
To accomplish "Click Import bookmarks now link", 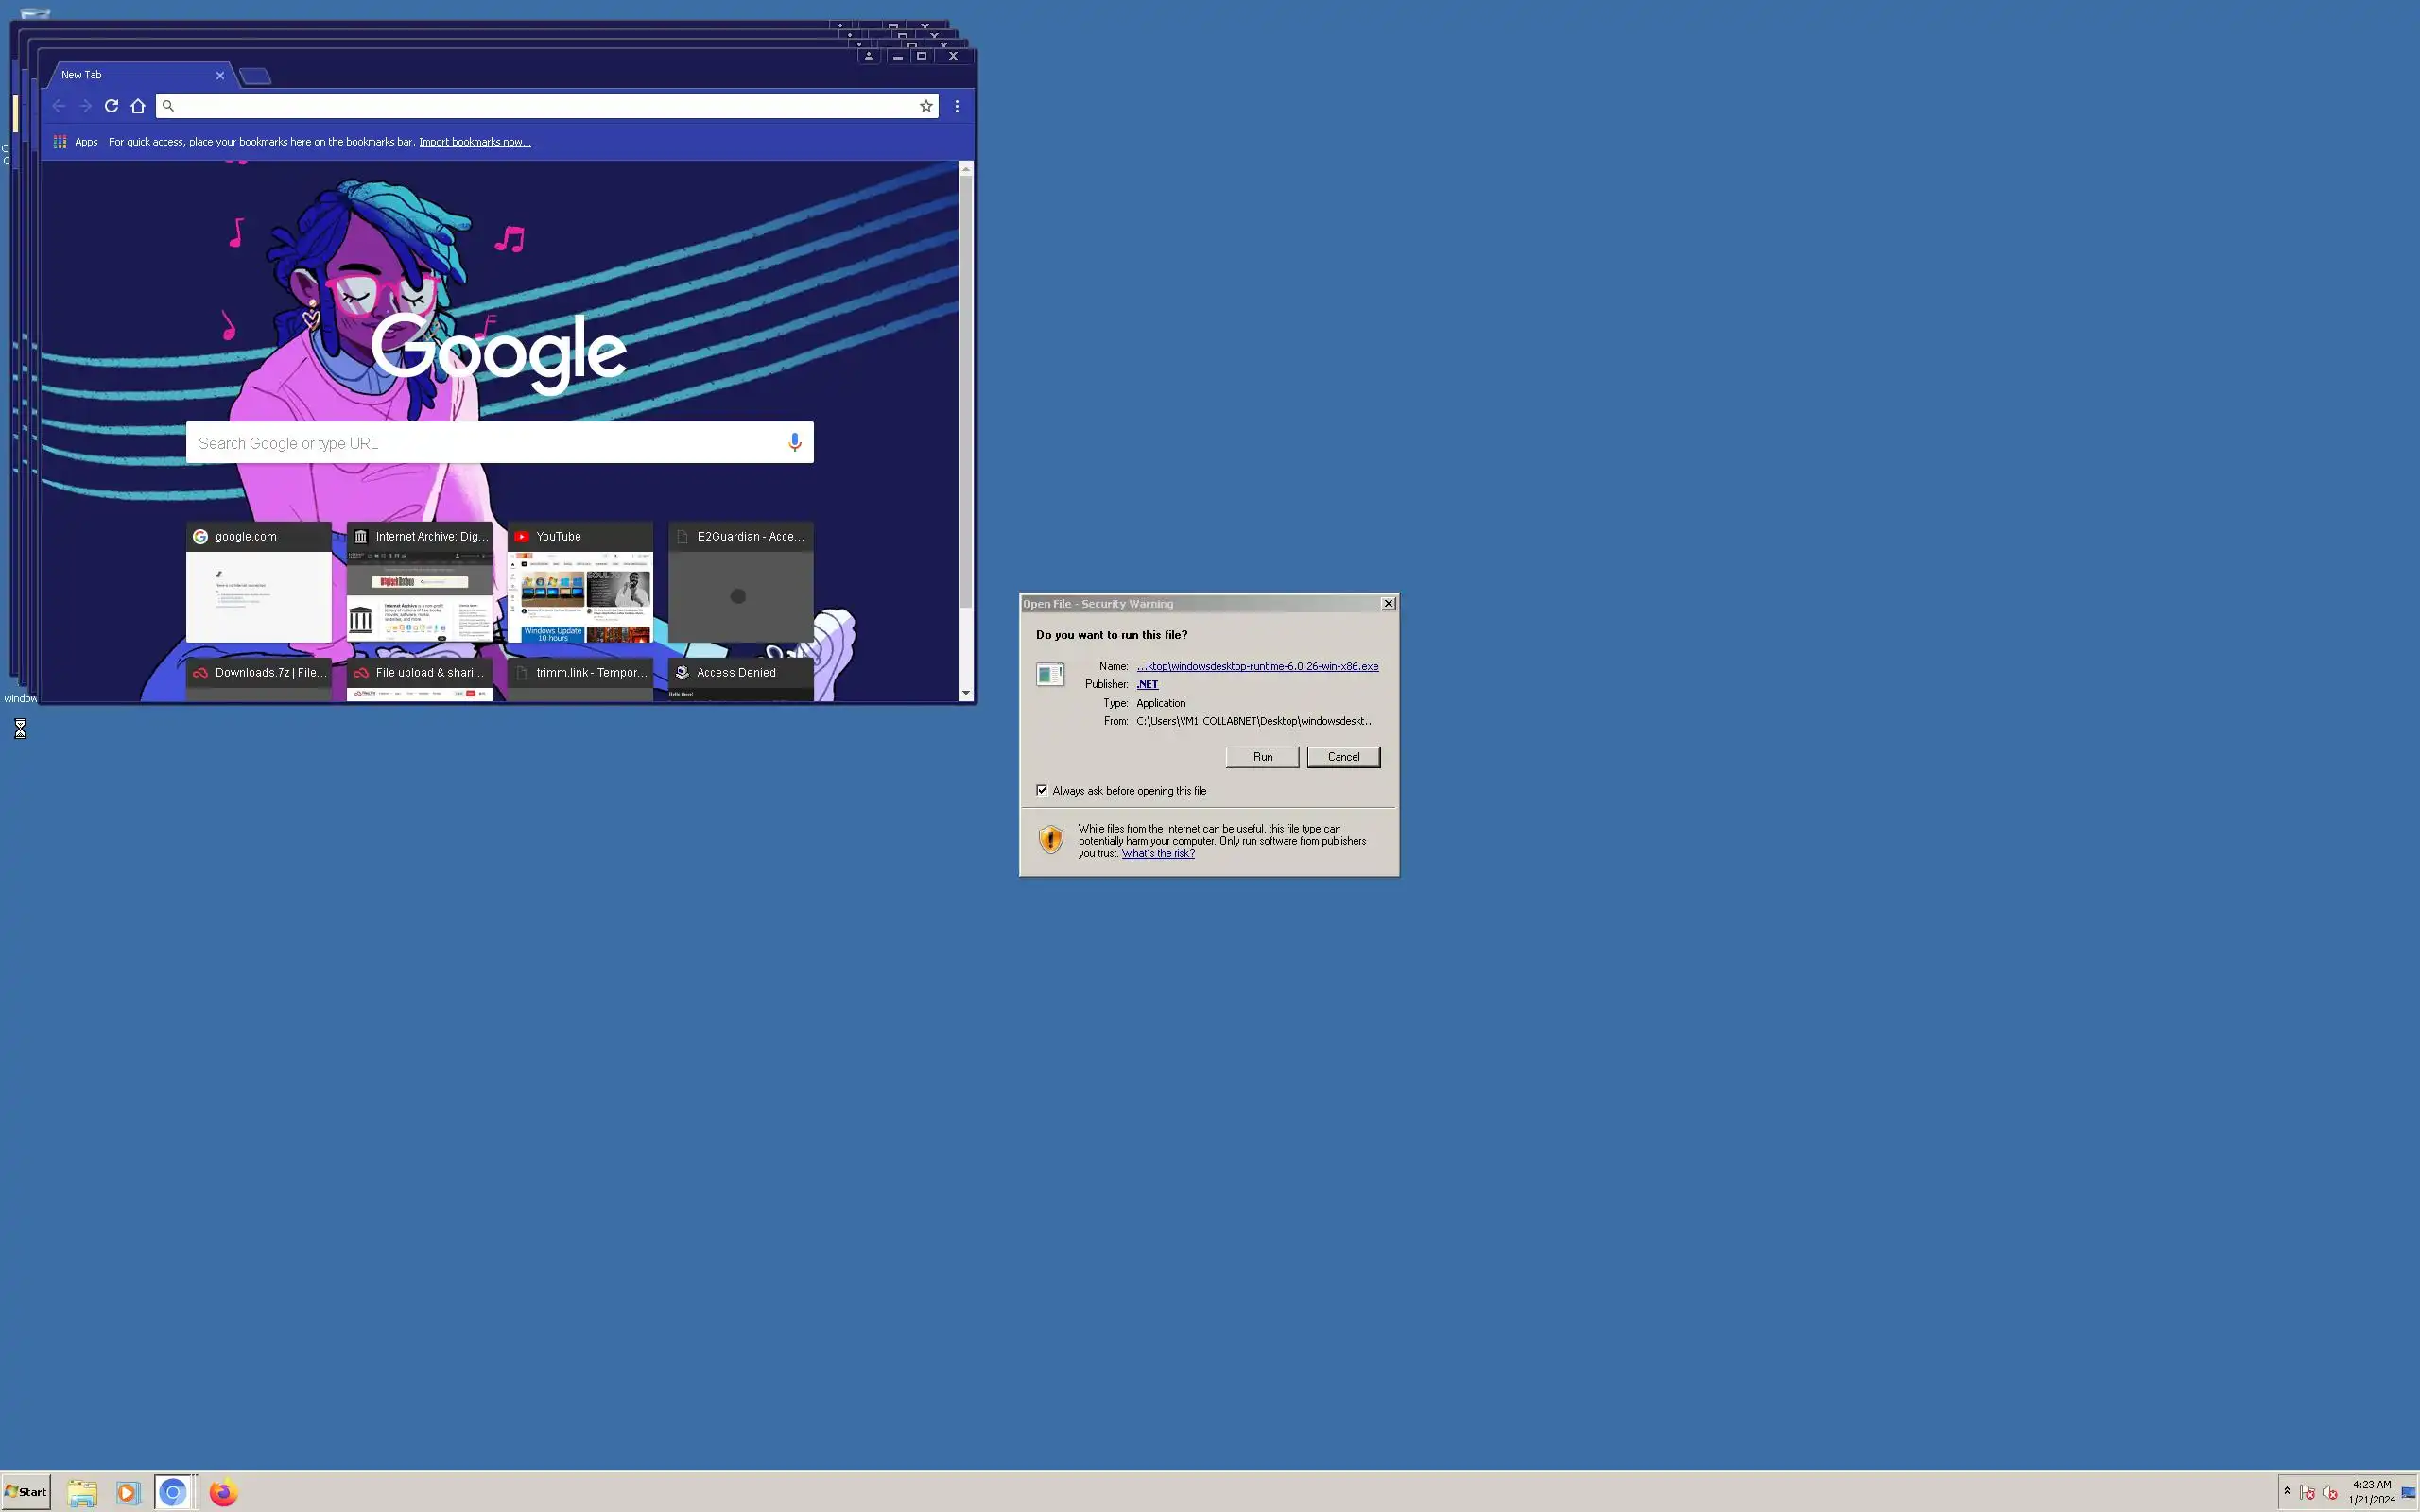I will point(474,142).
